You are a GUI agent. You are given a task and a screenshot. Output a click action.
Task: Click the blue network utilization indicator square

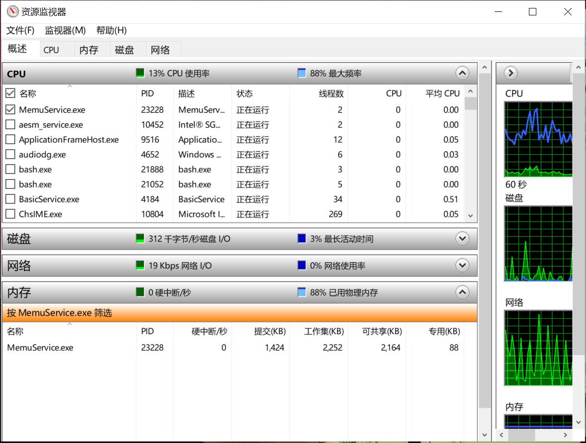(301, 266)
